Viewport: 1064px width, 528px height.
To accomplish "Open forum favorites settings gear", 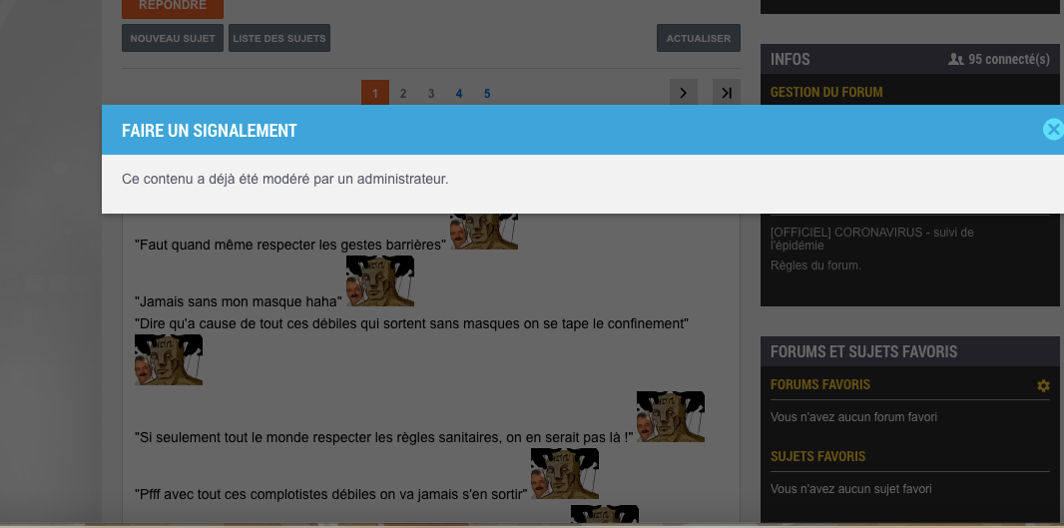I will (x=1043, y=385).
